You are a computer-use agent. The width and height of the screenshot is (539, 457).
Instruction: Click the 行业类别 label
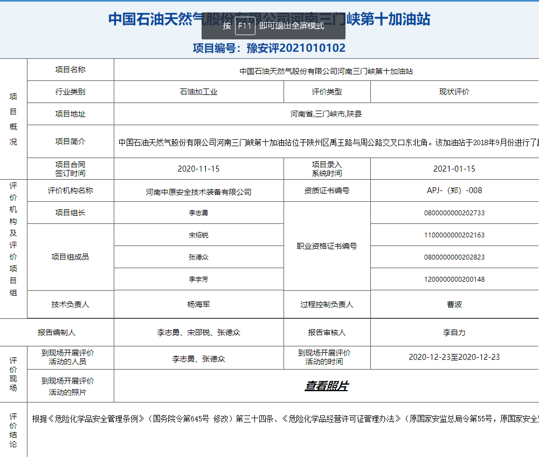point(71,92)
